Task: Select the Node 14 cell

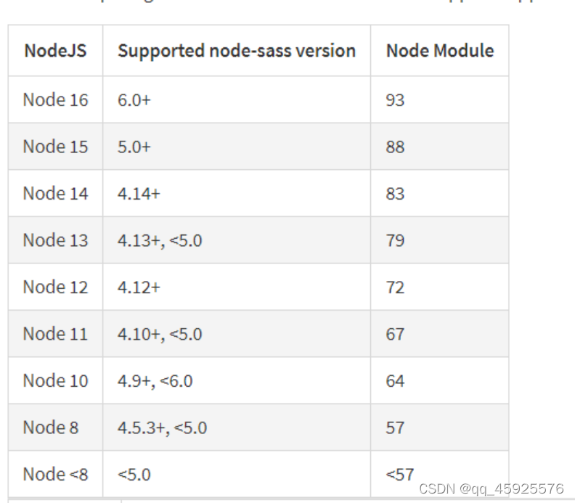Action: click(55, 193)
